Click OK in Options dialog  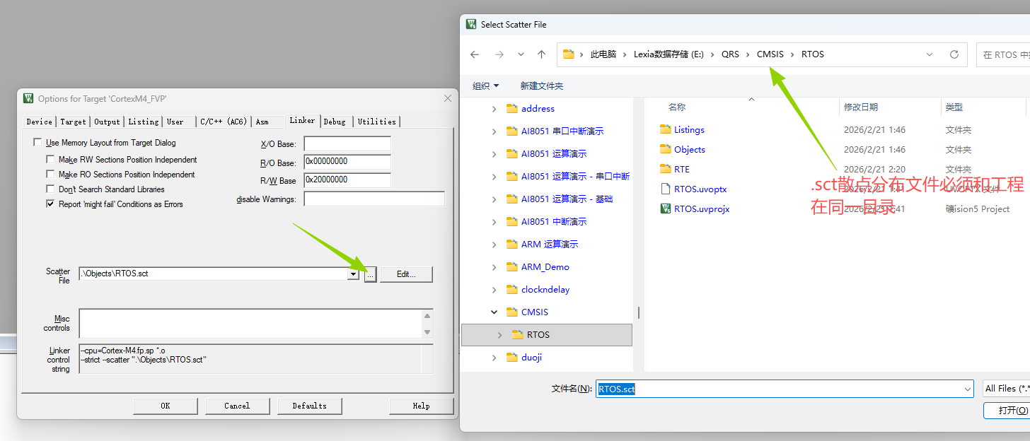click(x=166, y=406)
